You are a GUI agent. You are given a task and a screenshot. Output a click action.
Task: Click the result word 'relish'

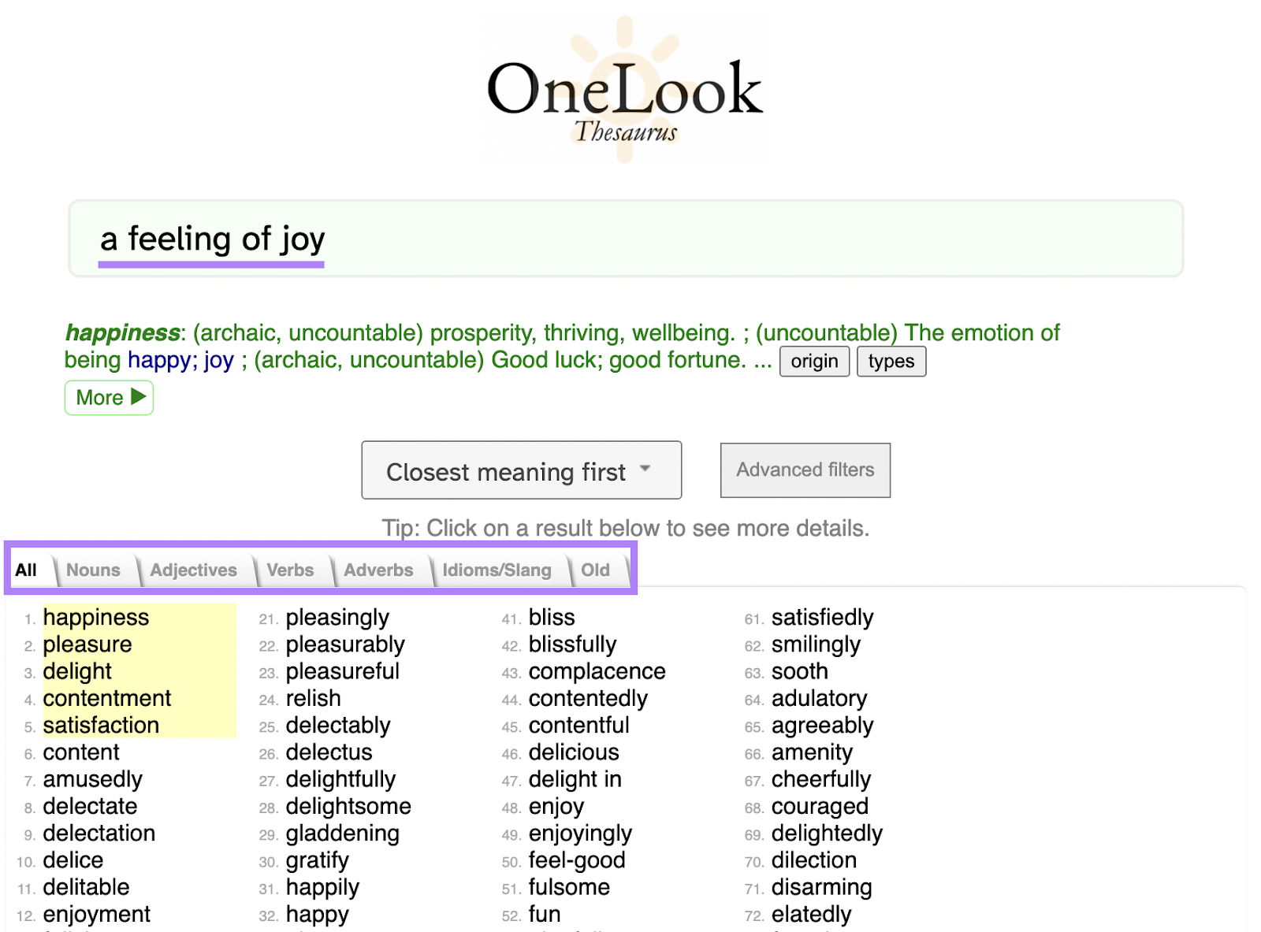click(314, 698)
